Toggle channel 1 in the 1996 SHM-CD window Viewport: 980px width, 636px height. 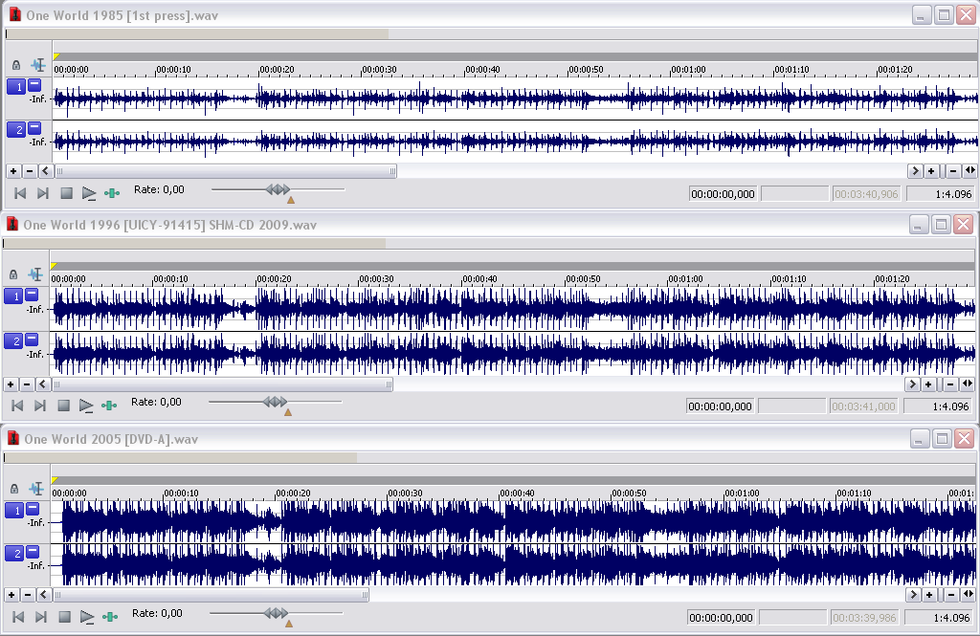13,296
